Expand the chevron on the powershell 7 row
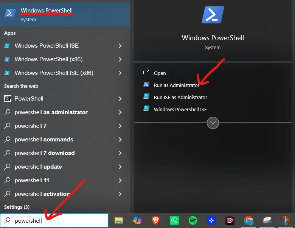 120,126
